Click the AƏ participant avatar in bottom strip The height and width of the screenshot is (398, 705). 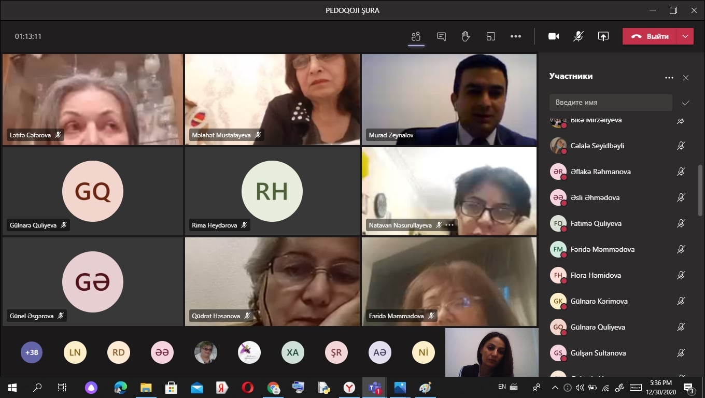380,352
